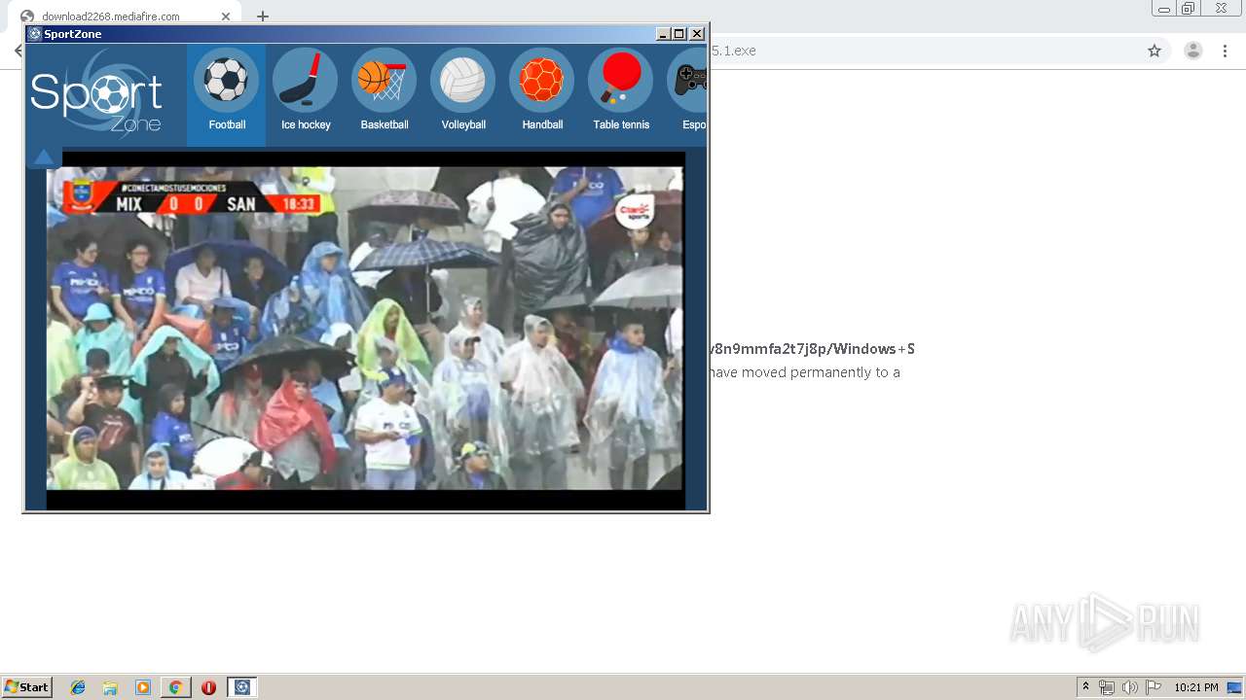
Task: Click the live match video stream
Action: 365,328
